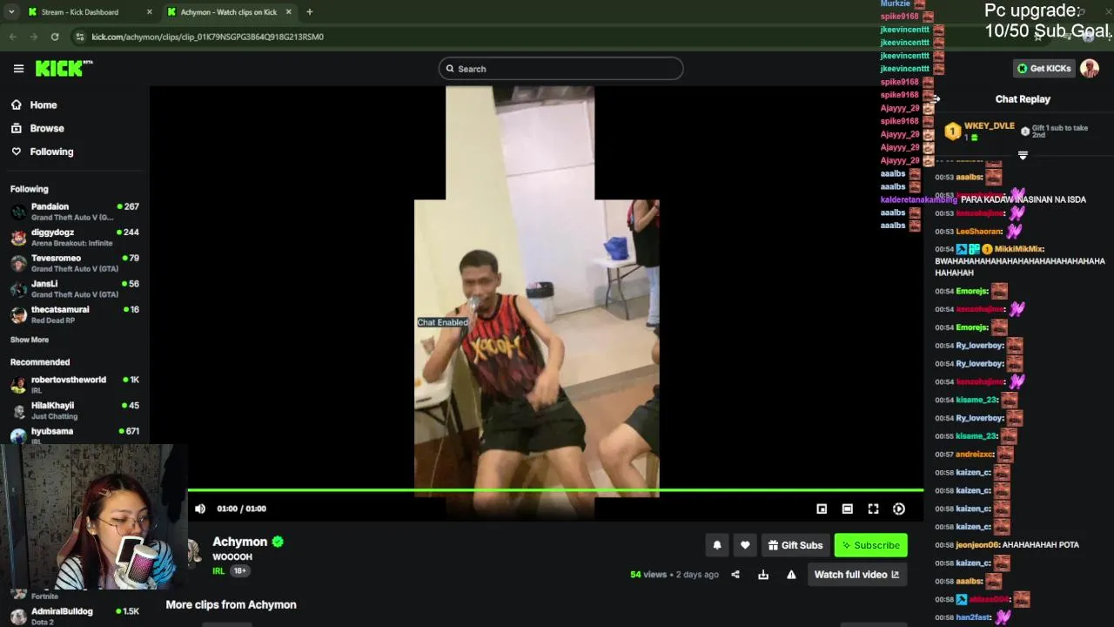Click Achymon's channel avatar

pyautogui.click(x=193, y=550)
